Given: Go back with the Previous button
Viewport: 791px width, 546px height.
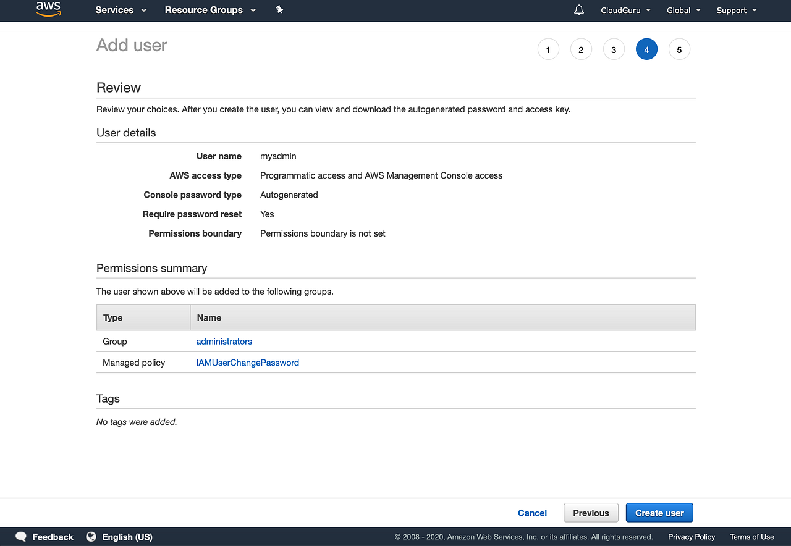Looking at the screenshot, I should 591,513.
